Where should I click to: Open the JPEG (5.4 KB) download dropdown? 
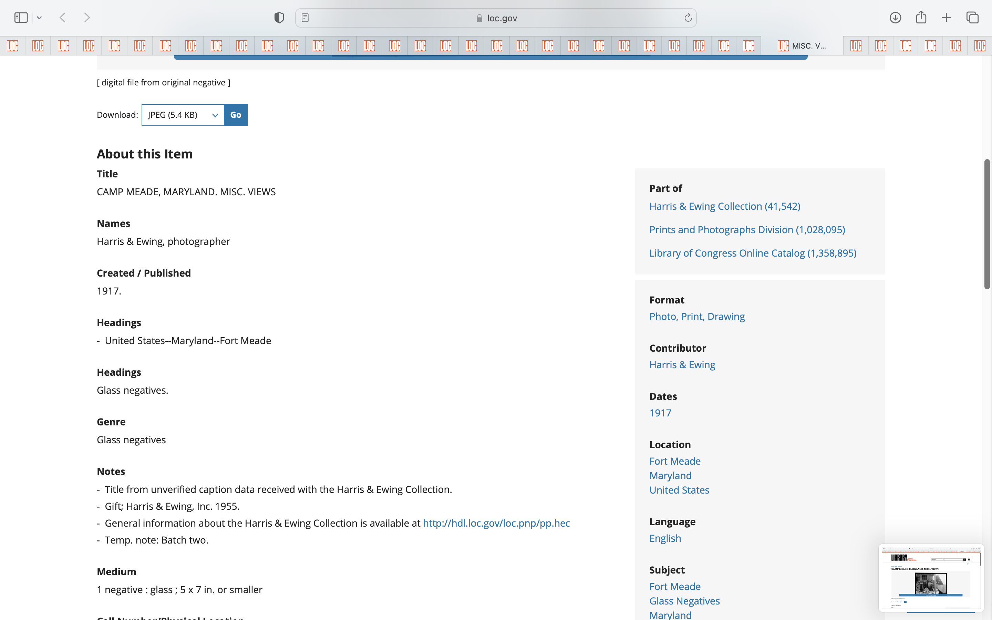click(x=183, y=115)
